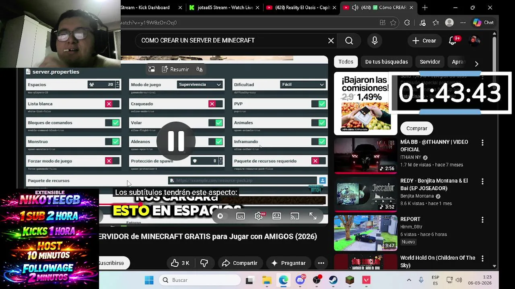Open YouTube notifications bell

coord(453,41)
